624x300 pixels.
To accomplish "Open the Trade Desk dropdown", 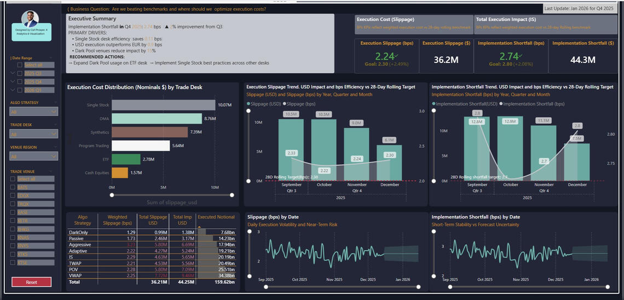I will [33, 134].
